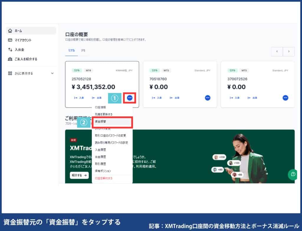Withdraw from account 370072526 via 出金
The width and height of the screenshot is (302, 231).
pyautogui.click(x=252, y=98)
